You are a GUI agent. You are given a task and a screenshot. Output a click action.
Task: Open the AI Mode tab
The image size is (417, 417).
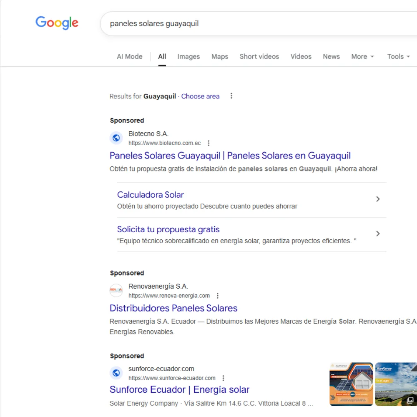click(129, 57)
